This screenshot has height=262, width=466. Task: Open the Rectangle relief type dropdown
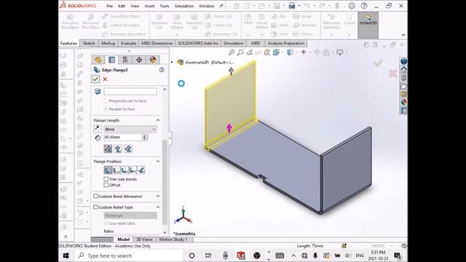[x=130, y=215]
